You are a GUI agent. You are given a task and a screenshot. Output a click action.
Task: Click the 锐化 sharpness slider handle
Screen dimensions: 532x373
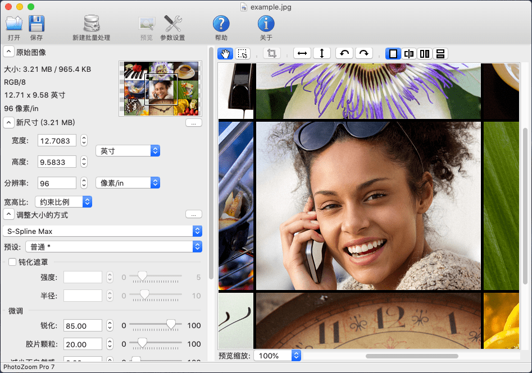point(171,325)
